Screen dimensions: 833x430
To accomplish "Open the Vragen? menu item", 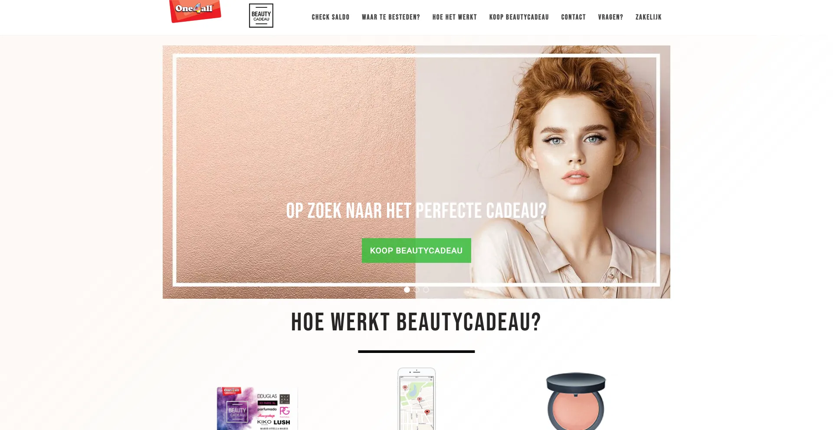I will tap(610, 17).
